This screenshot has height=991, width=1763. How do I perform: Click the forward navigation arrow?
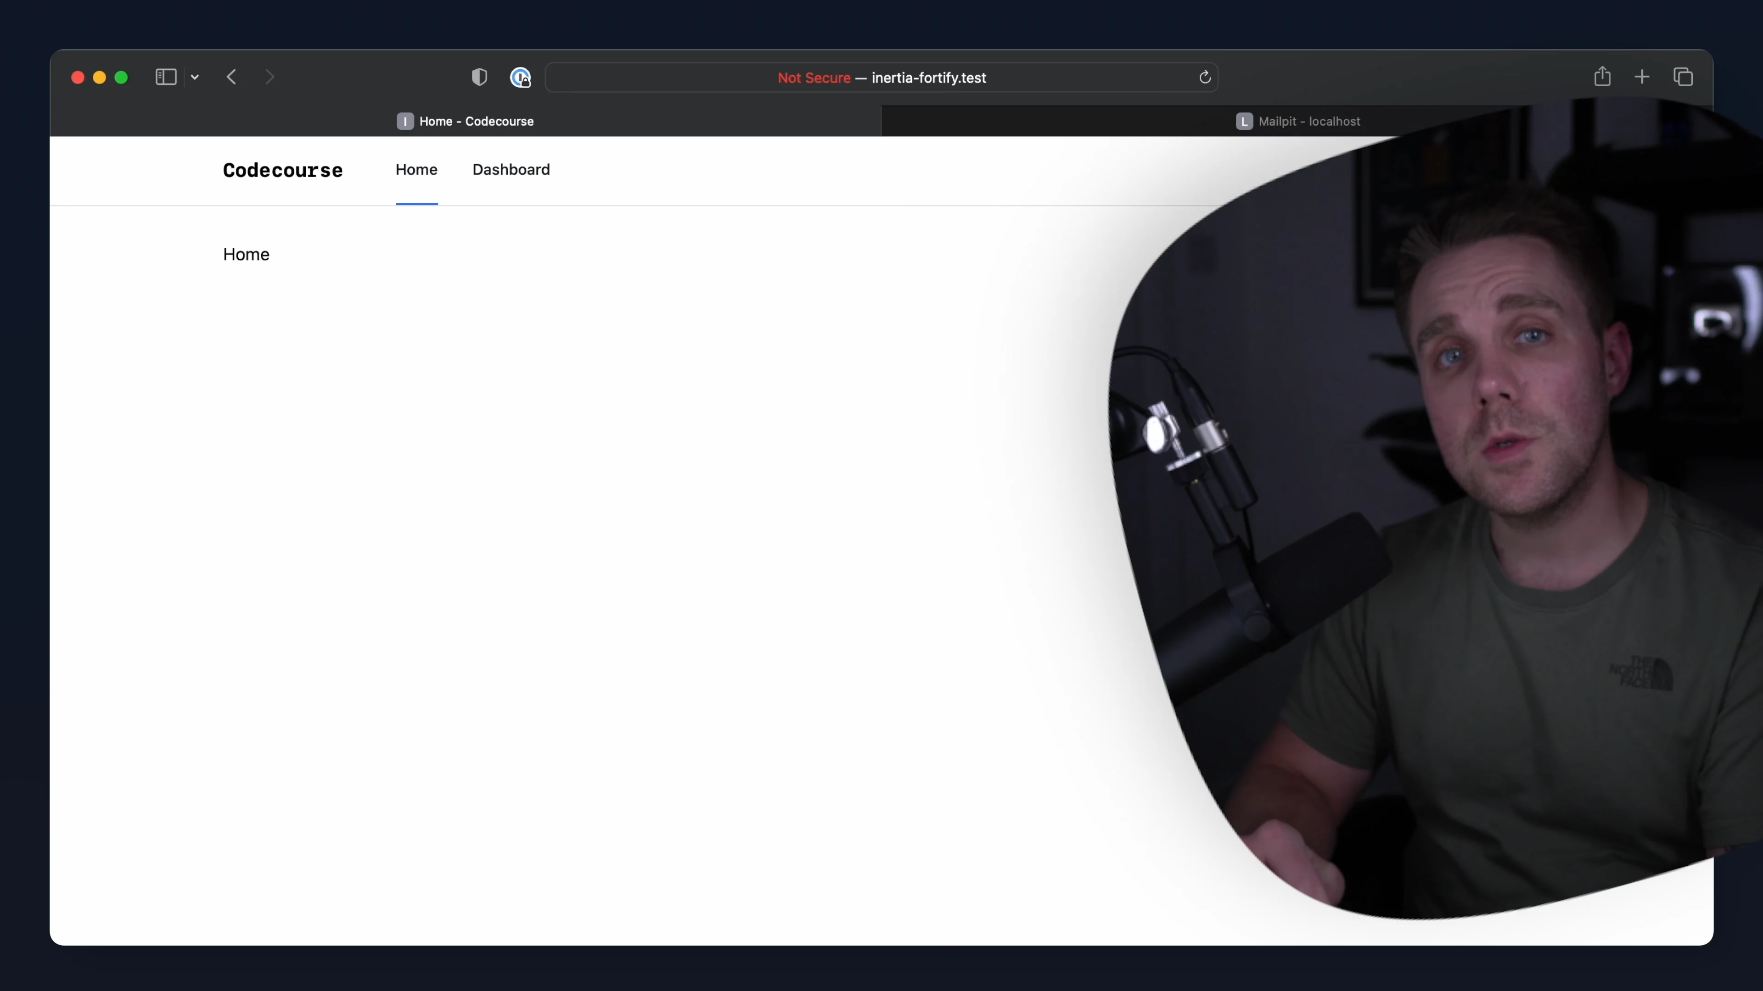coord(270,77)
